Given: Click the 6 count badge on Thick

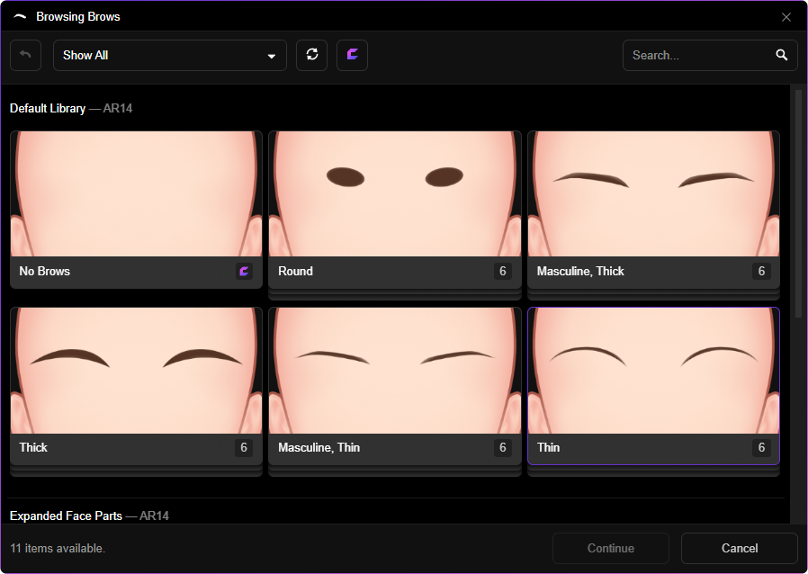Looking at the screenshot, I should click(244, 447).
